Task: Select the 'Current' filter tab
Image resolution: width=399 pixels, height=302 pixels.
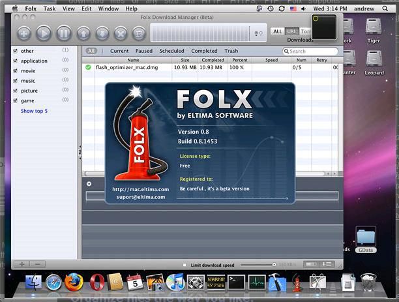Action: [x=119, y=51]
